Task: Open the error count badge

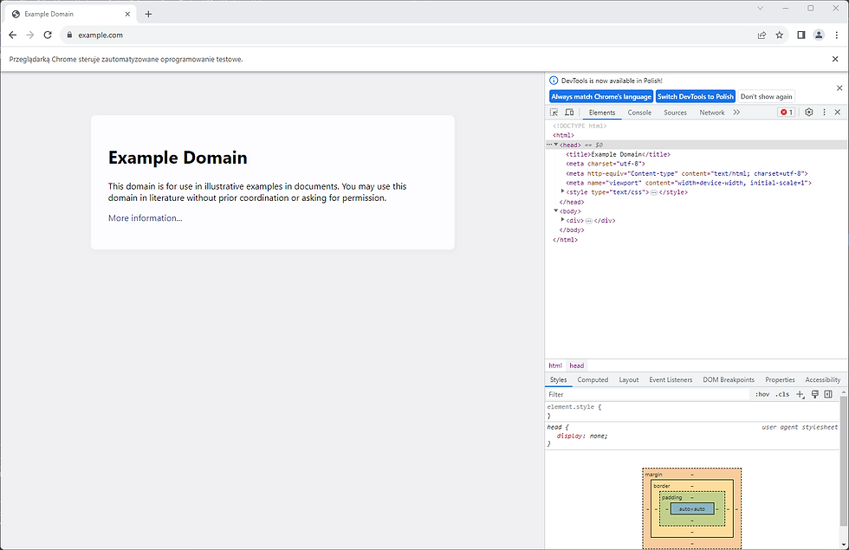Action: 787,112
